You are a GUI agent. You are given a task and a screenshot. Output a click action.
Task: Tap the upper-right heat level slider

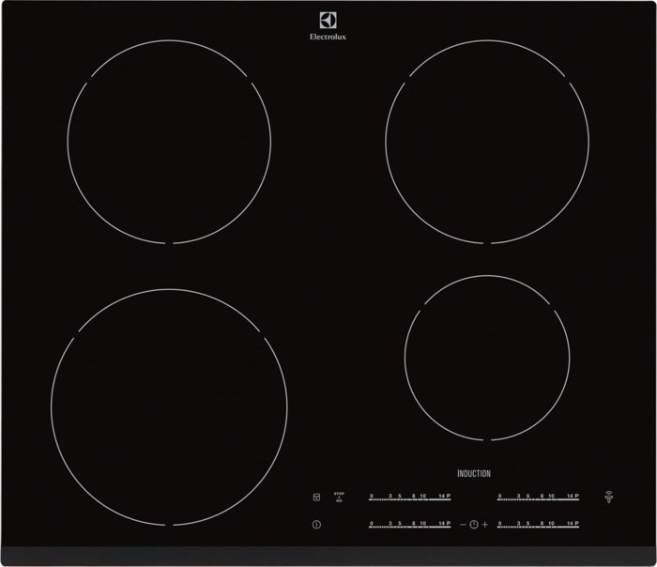click(x=539, y=497)
